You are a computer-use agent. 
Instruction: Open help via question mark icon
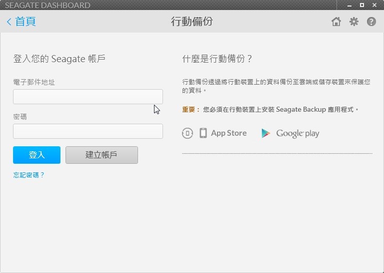pyautogui.click(x=371, y=22)
